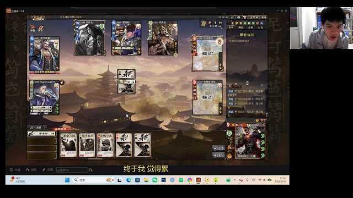Viewport: 353px width, 198px height.
Task: Open Microsoft Edge from taskbar
Action: click(129, 180)
